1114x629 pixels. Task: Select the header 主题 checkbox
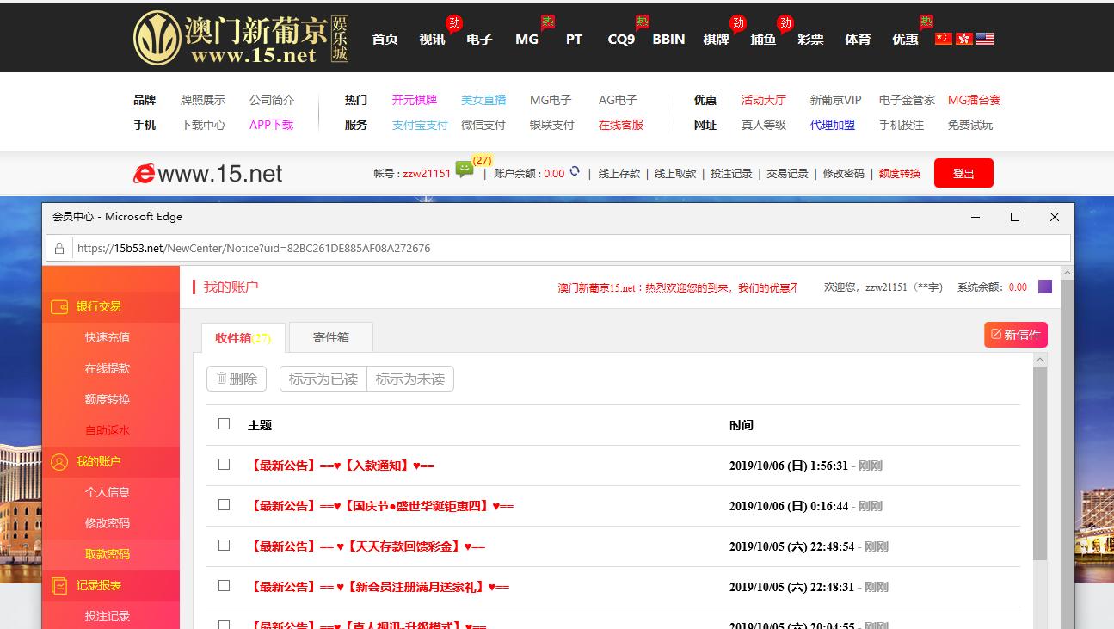[225, 423]
